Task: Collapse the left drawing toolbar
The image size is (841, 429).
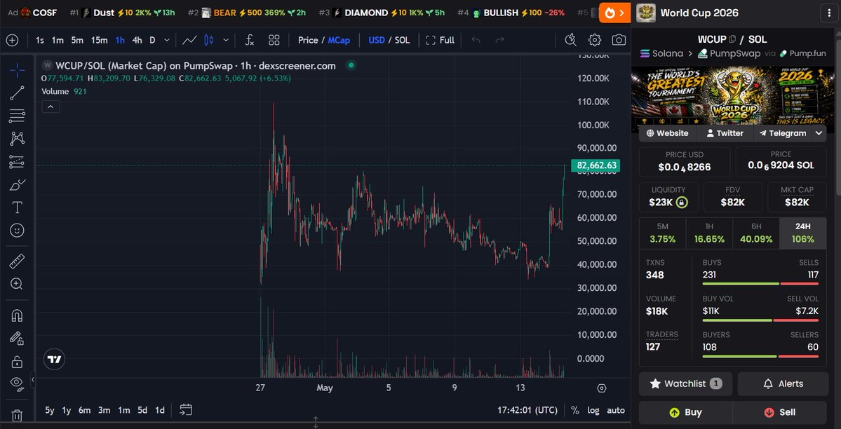Action: [x=33, y=380]
